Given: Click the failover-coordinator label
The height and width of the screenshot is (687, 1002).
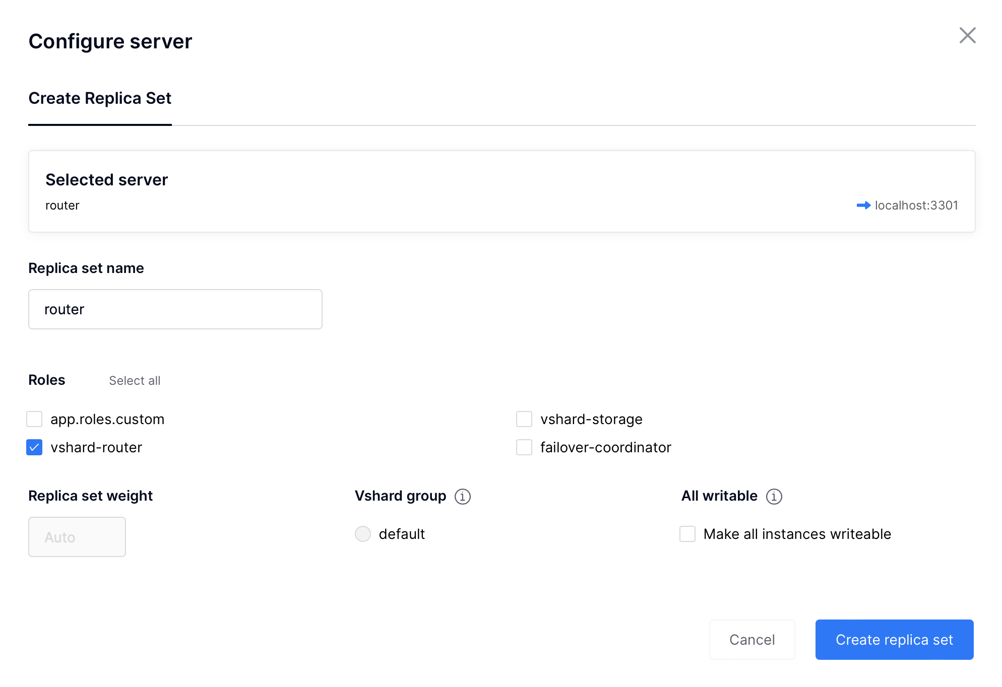Looking at the screenshot, I should pyautogui.click(x=606, y=447).
